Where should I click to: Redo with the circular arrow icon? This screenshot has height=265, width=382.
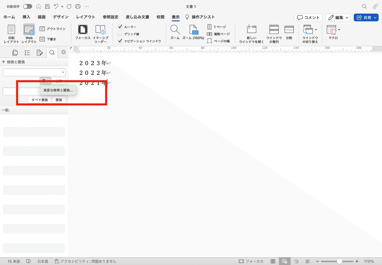(69, 6)
